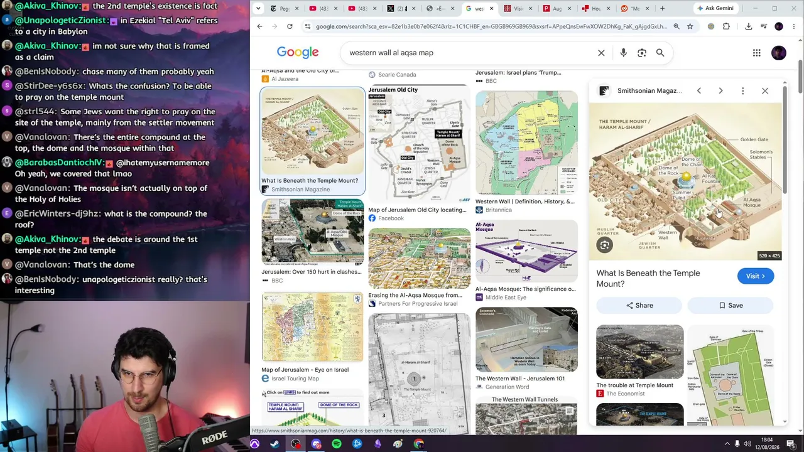Search by image with Google Lens
The height and width of the screenshot is (452, 804).
642,53
